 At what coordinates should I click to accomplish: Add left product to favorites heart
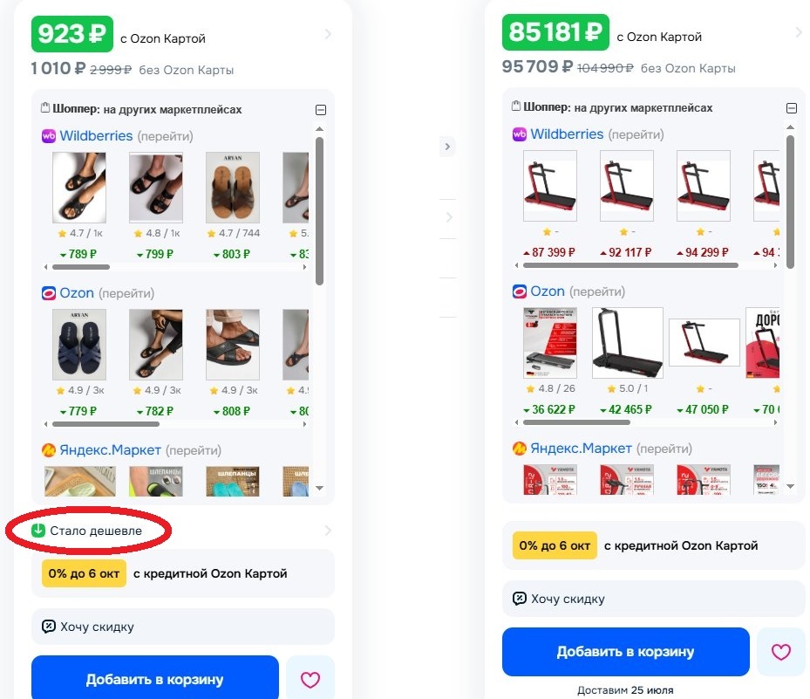click(310, 679)
